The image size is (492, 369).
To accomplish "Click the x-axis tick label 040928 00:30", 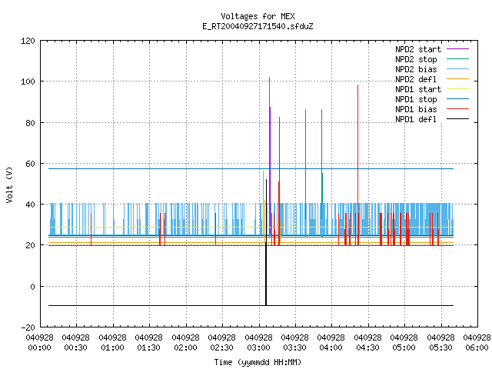I will pos(76,343).
